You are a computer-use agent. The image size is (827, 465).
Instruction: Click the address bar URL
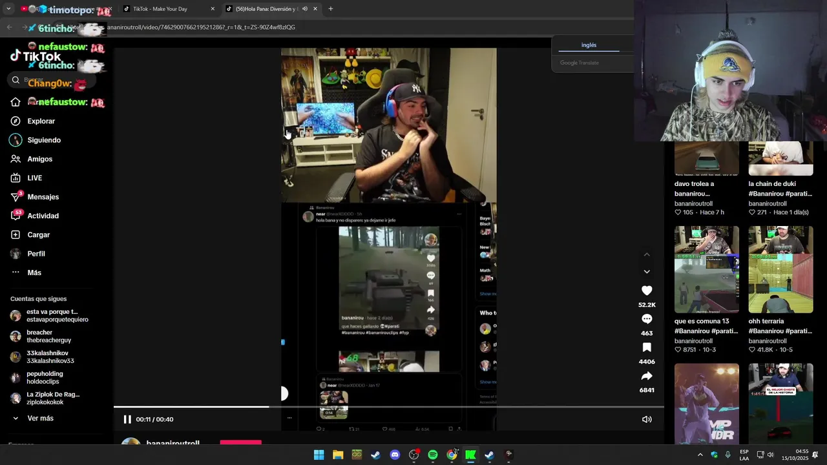(201, 27)
